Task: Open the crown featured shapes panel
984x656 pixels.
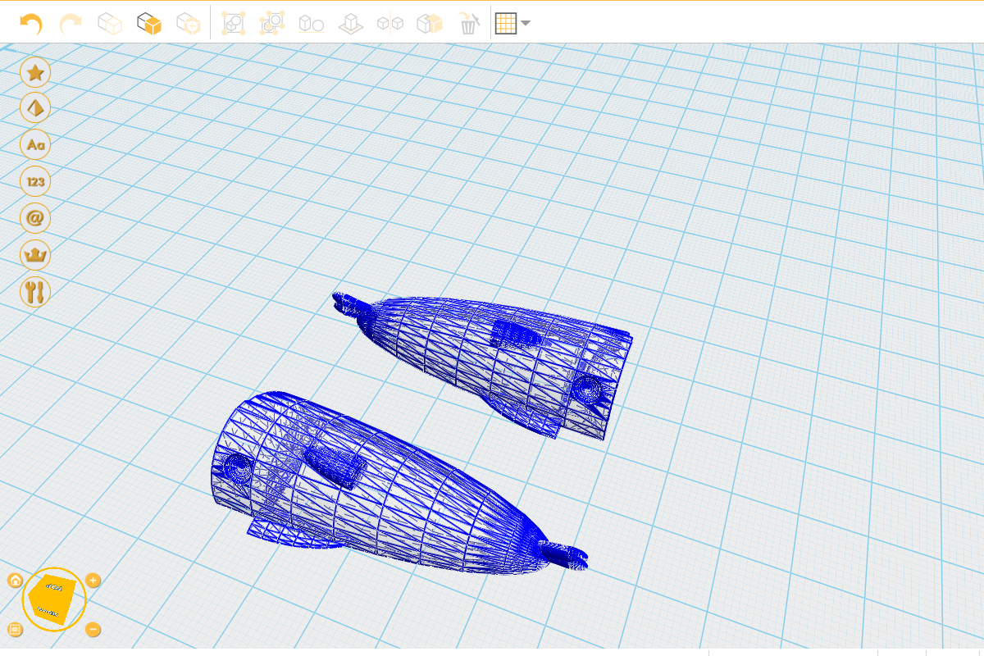Action: click(35, 255)
